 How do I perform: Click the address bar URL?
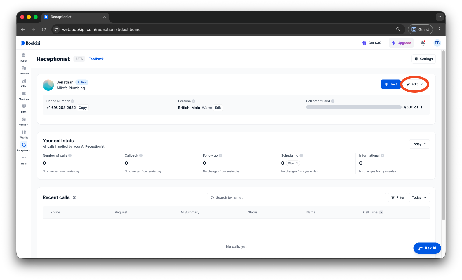(101, 29)
